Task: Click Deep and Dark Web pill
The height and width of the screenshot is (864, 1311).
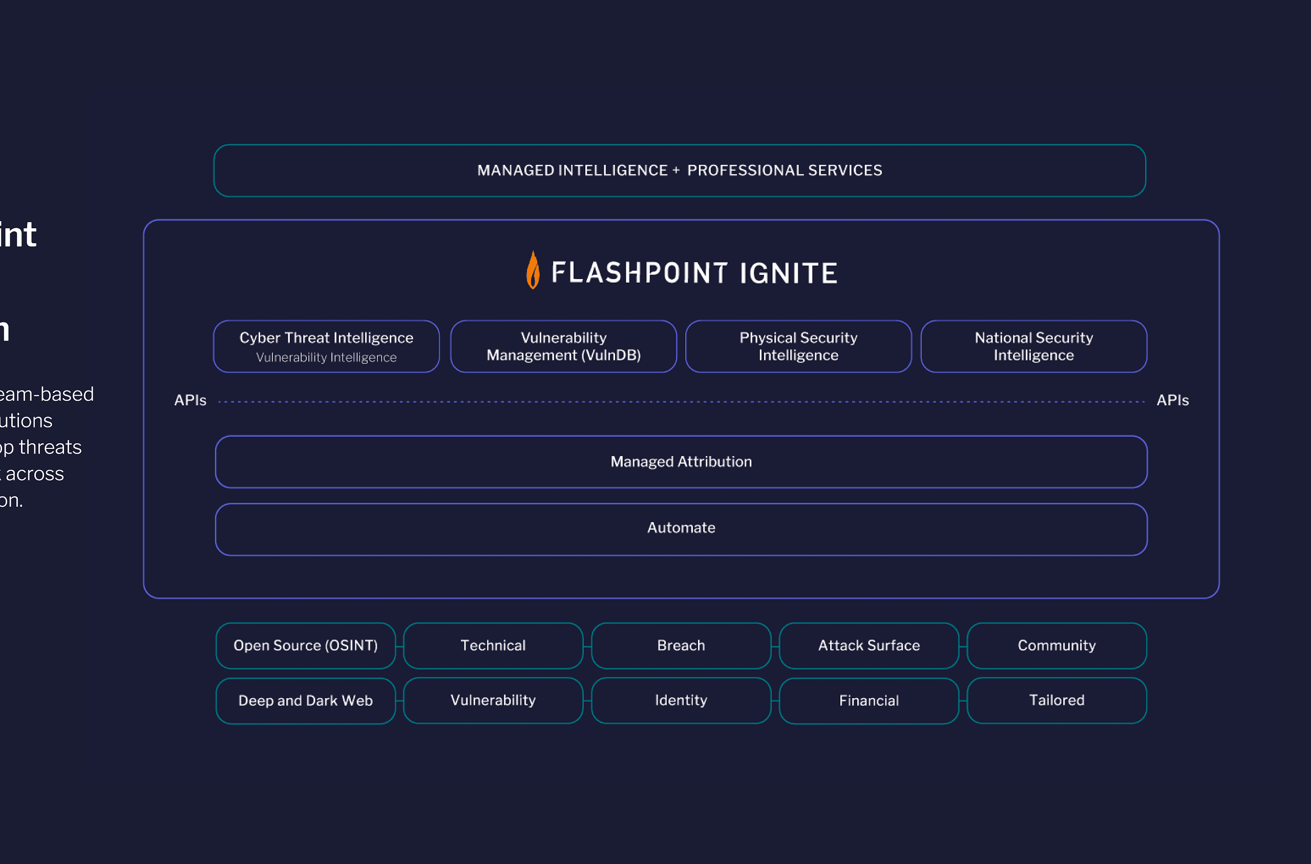Action: pyautogui.click(x=305, y=700)
